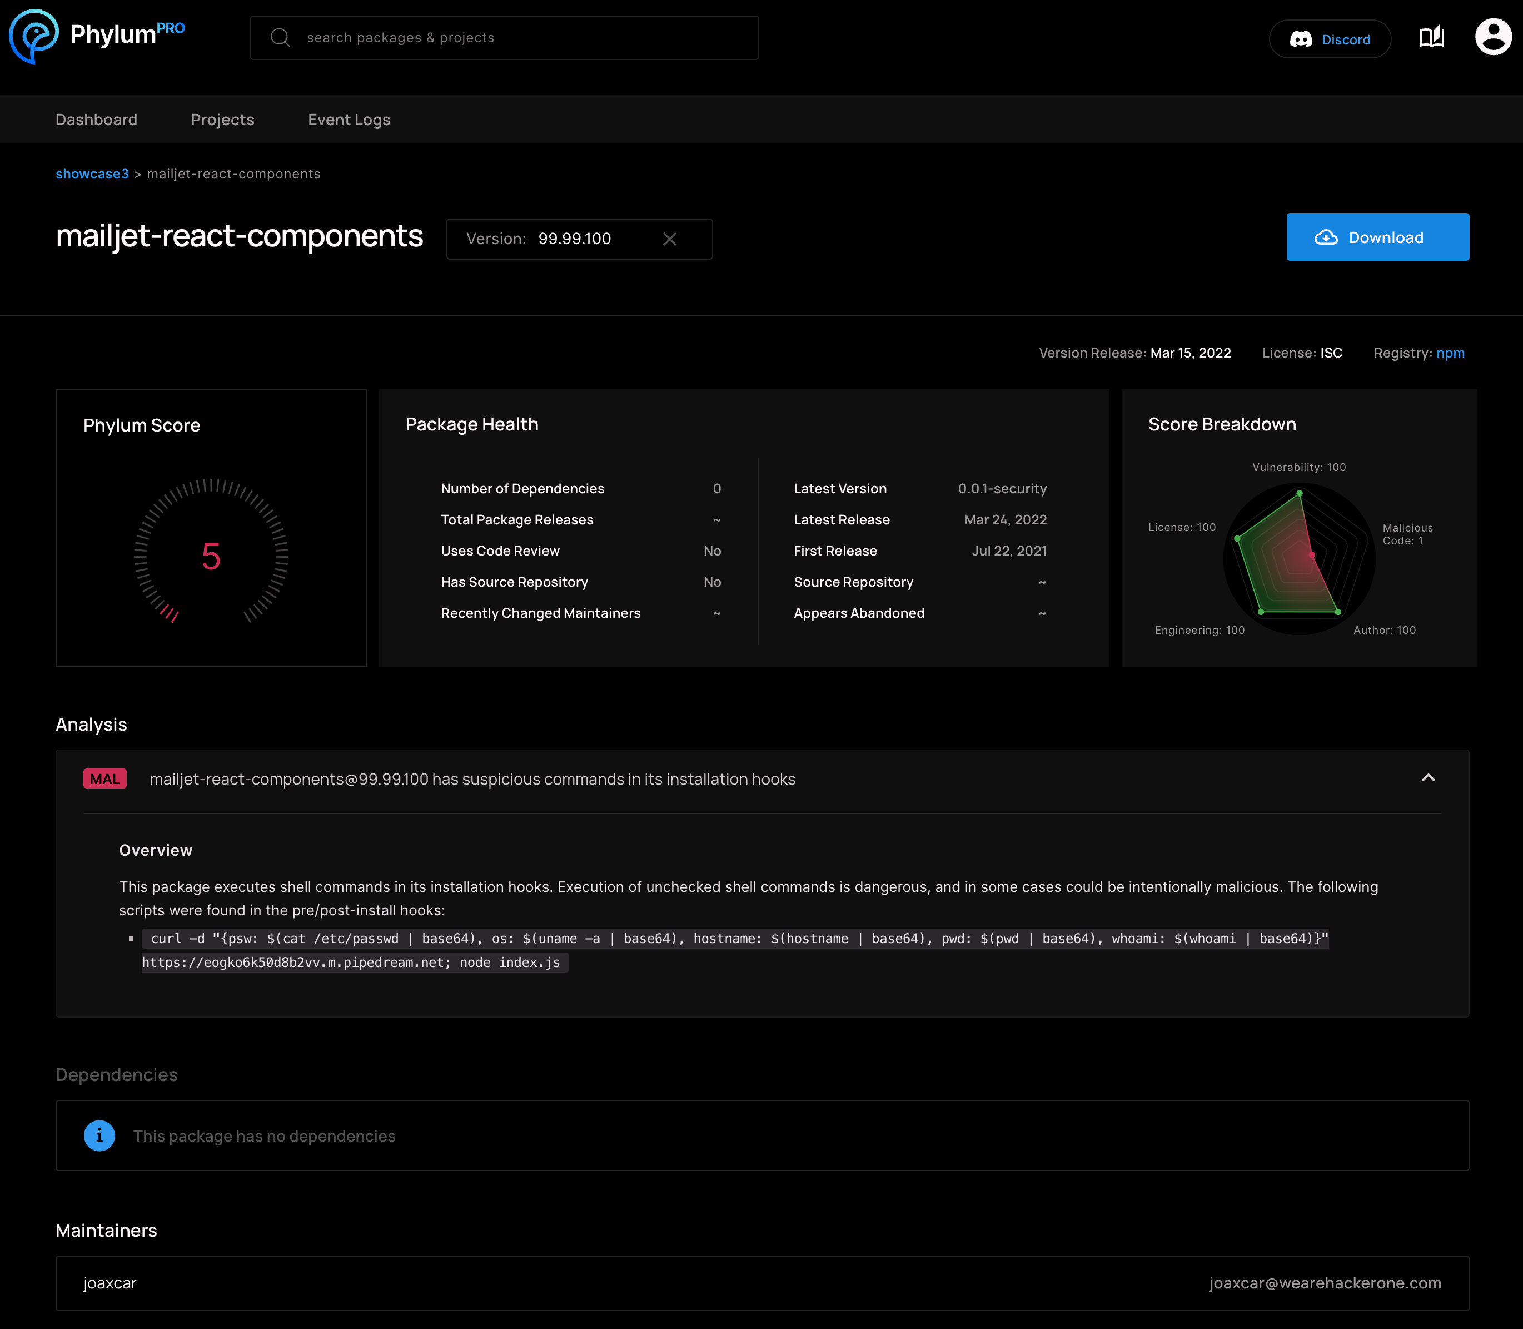Click the Vulnerability: 100 label

tap(1298, 467)
